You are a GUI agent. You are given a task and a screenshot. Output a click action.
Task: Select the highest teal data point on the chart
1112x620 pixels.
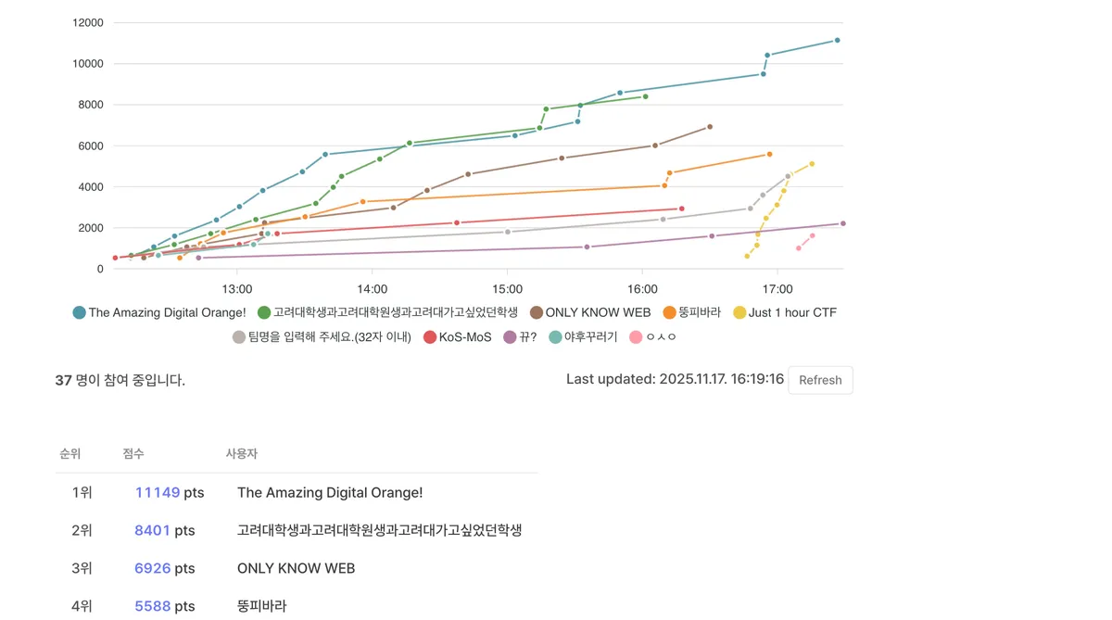click(x=837, y=40)
